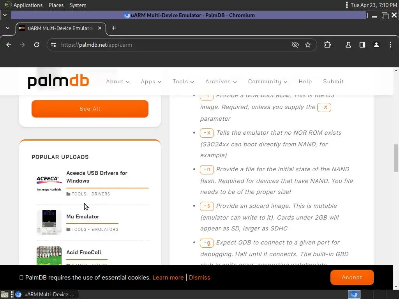This screenshot has height=299, width=399.
Task: Expand the Archives menu
Action: 221,82
